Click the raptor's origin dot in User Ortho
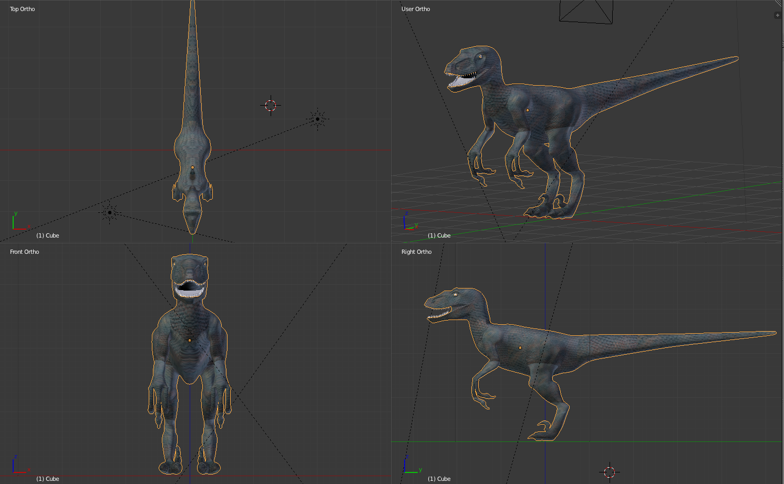The height and width of the screenshot is (484, 784). point(527,110)
